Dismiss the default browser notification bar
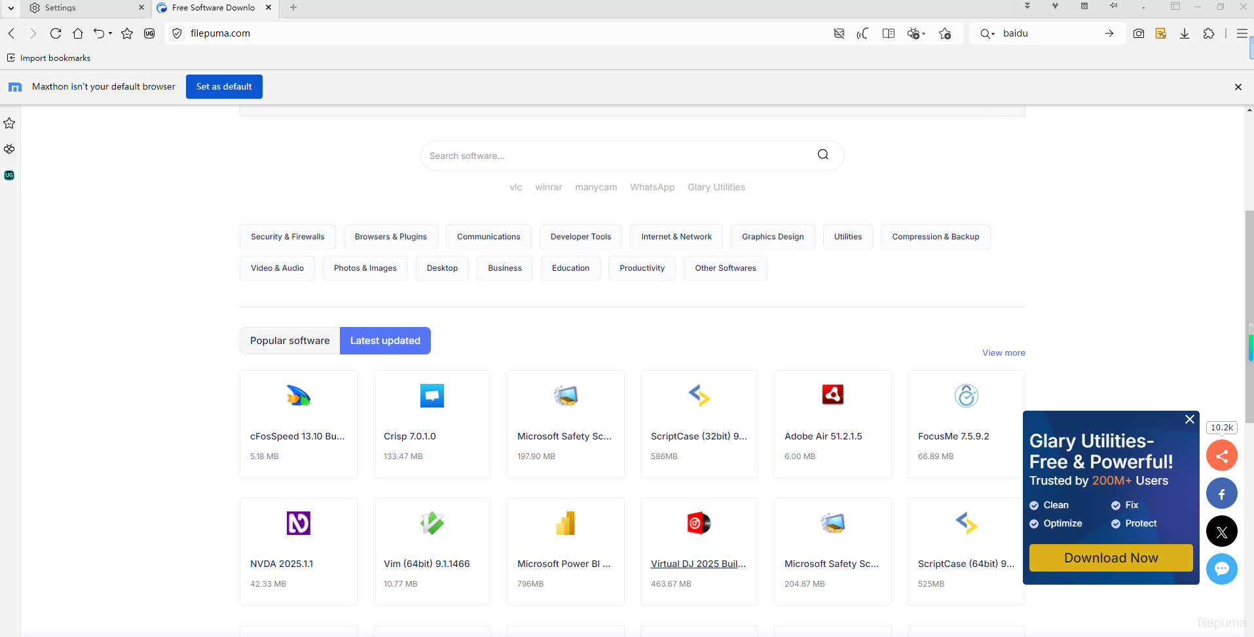The height and width of the screenshot is (637, 1254). coord(1238,87)
